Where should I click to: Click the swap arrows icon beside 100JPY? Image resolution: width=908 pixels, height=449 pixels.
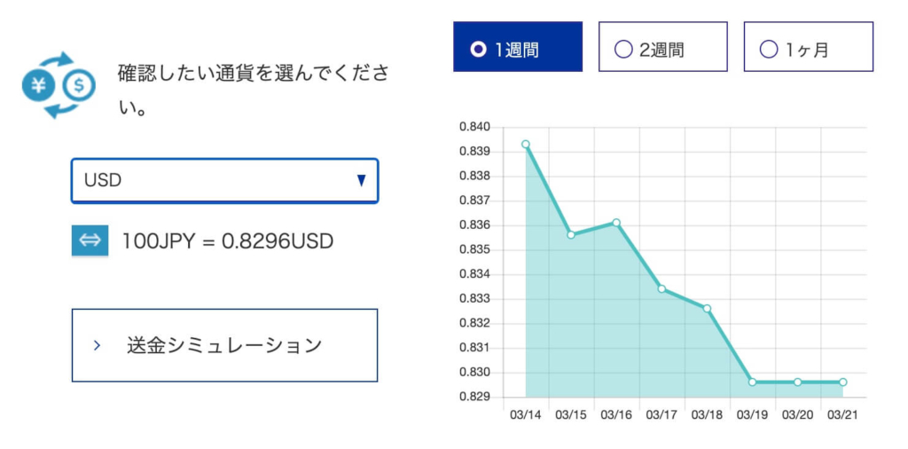90,240
